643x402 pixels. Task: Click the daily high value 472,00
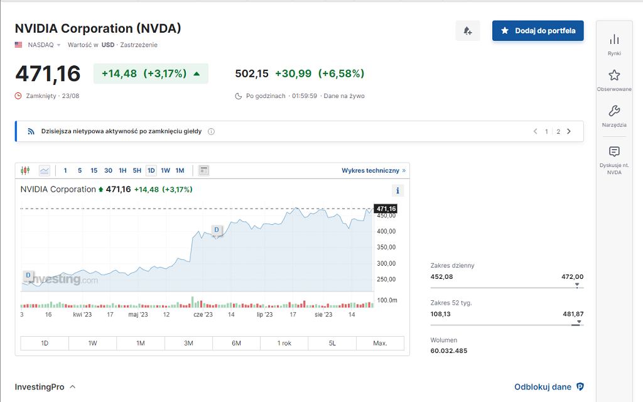click(x=573, y=276)
